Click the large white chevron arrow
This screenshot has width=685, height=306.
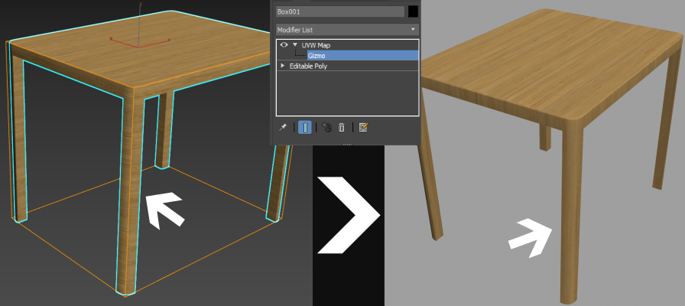pos(349,215)
